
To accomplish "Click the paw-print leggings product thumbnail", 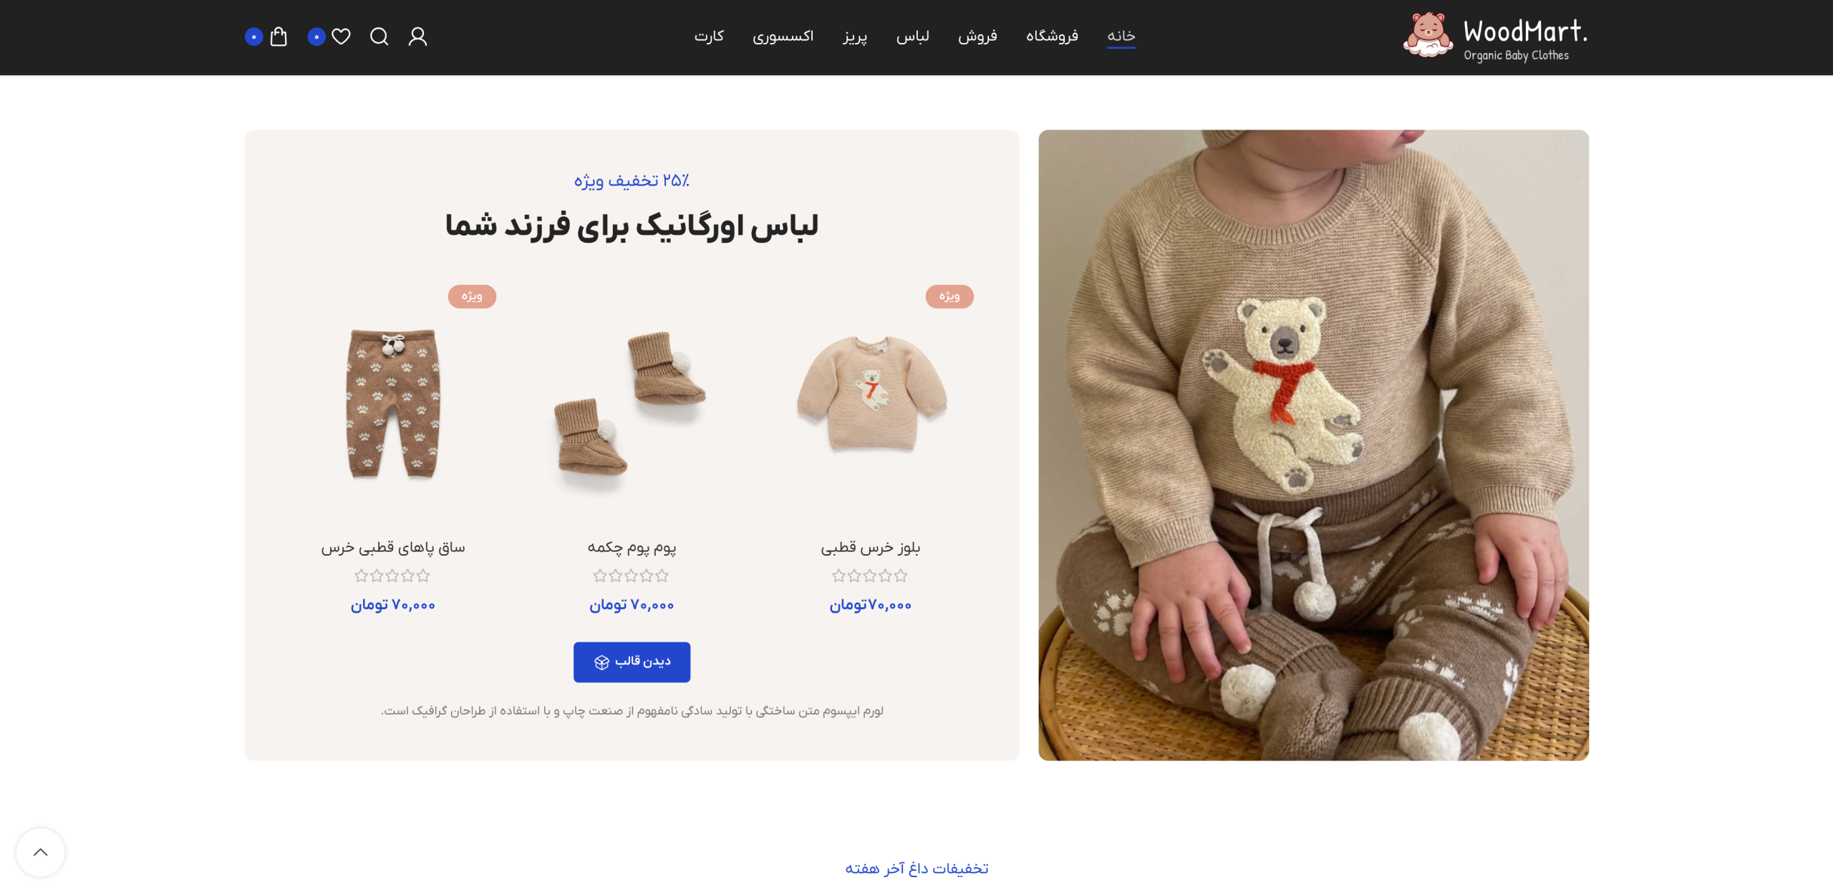I will [393, 403].
